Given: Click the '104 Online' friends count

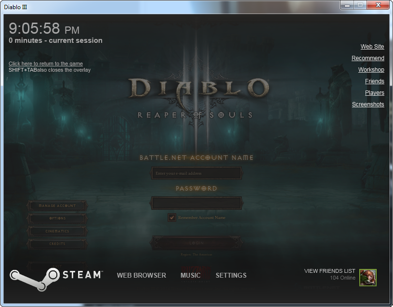Looking at the screenshot, I should (342, 278).
